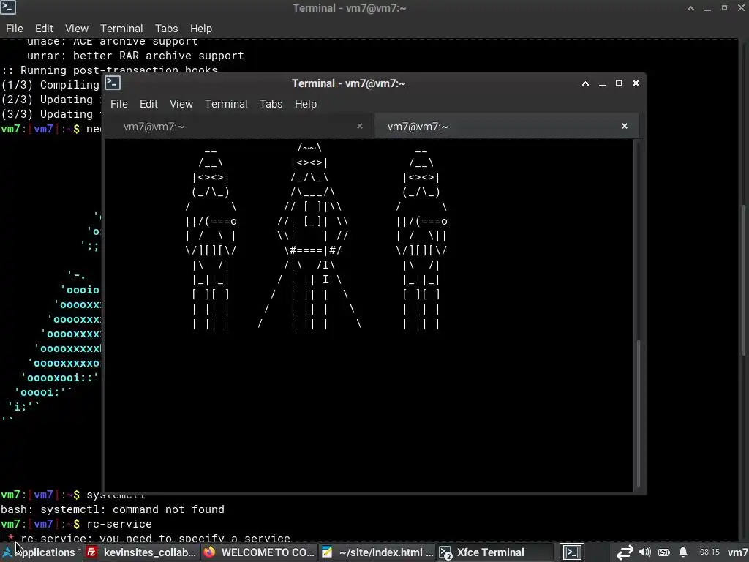749x562 pixels.
Task: Roll up front terminal window with arrow button
Action: point(585,83)
